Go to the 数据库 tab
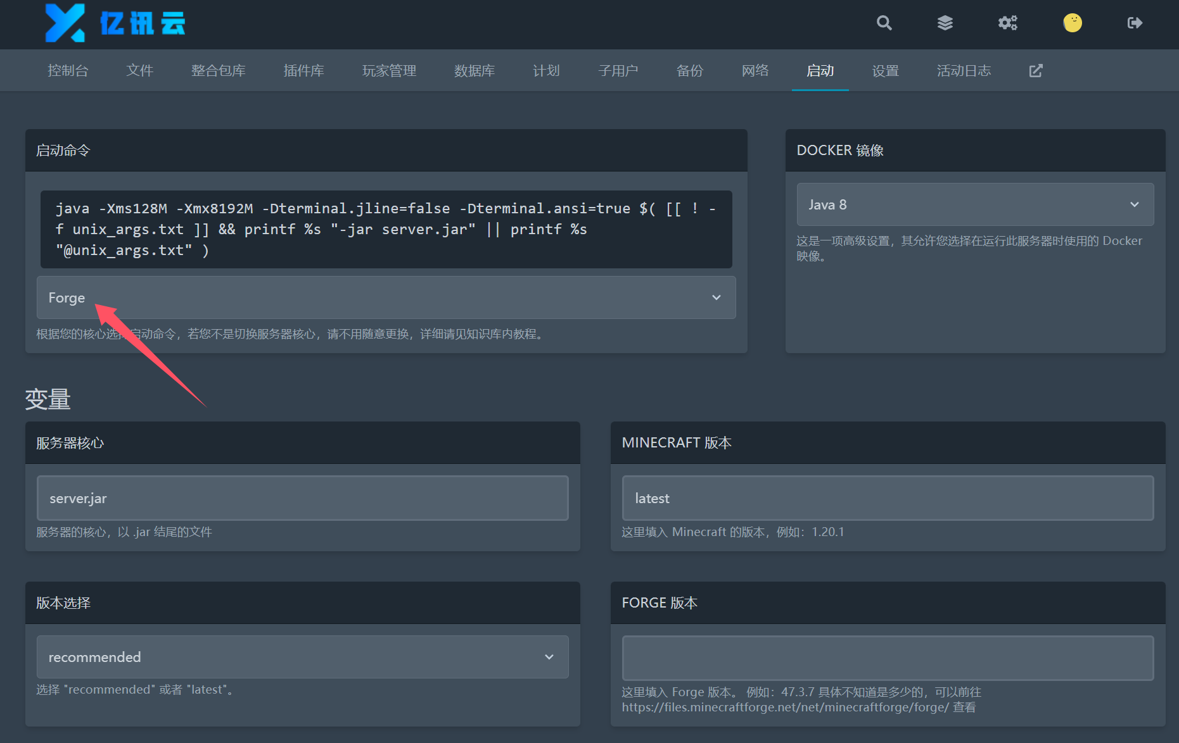This screenshot has height=743, width=1179. coord(475,71)
